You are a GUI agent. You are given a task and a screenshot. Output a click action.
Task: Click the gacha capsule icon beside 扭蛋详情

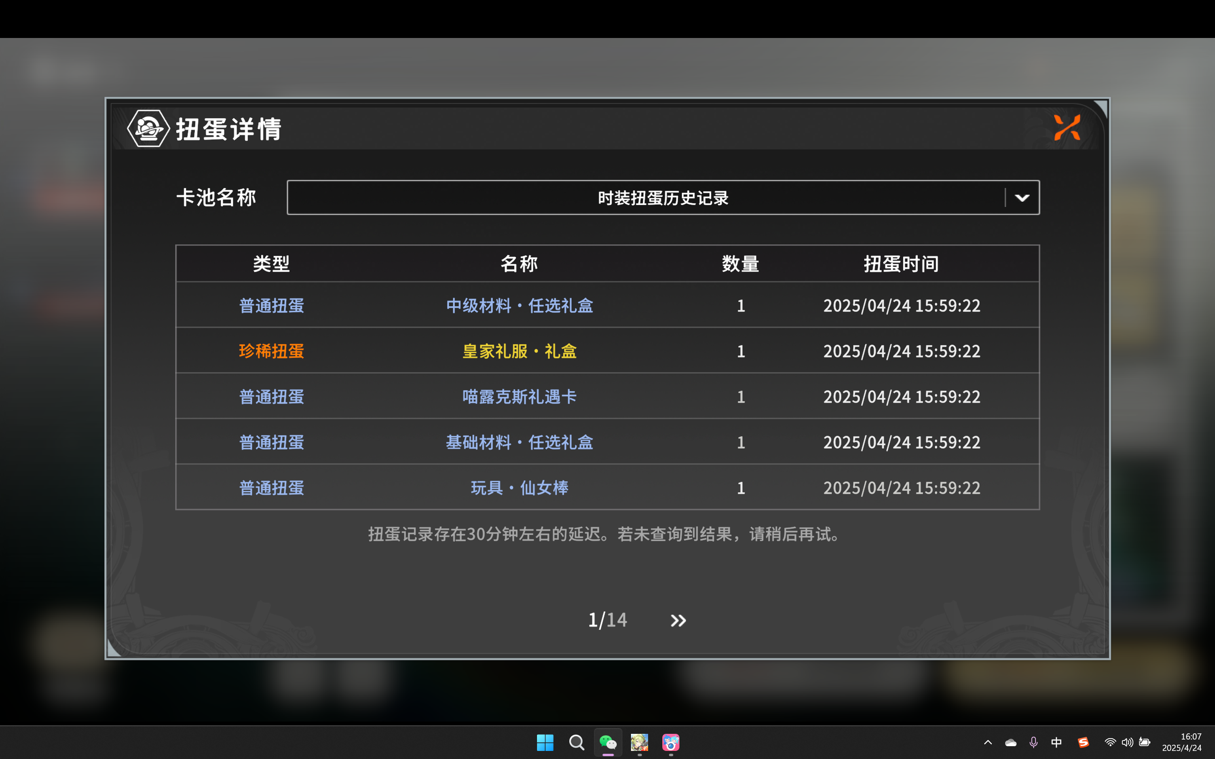(x=148, y=129)
